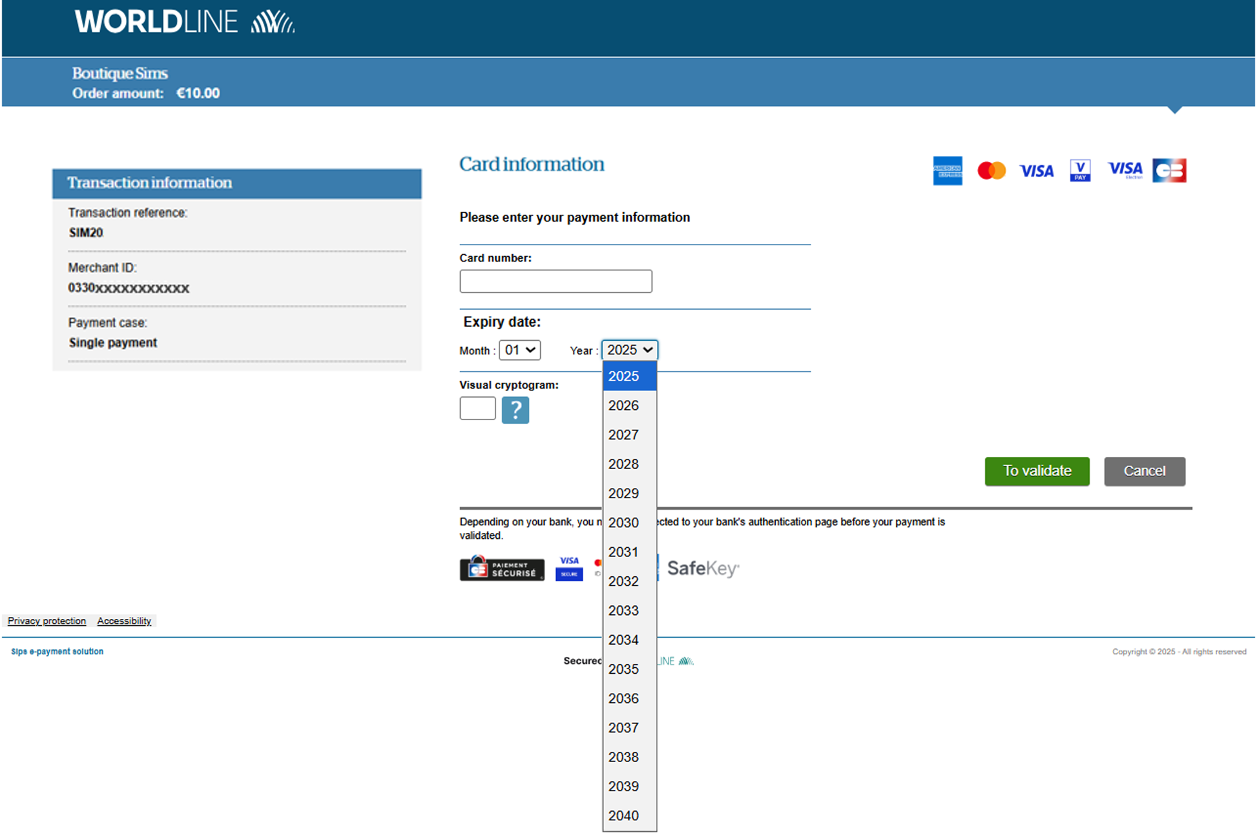1259x837 pixels.
Task: Click the CB card logo icon
Action: point(1169,171)
